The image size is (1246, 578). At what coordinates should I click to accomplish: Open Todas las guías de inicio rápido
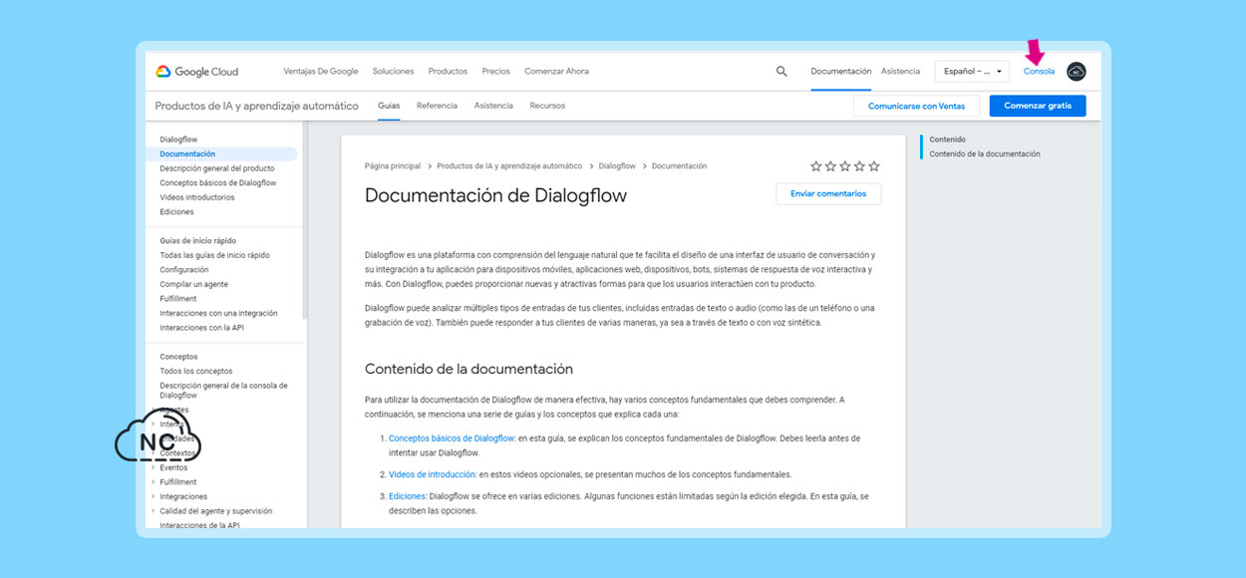point(214,255)
